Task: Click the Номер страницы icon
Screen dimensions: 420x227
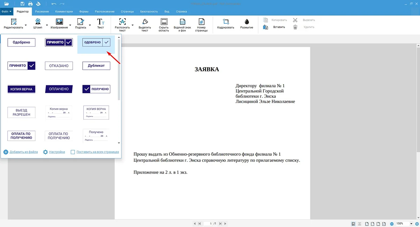Action: pyautogui.click(x=201, y=22)
